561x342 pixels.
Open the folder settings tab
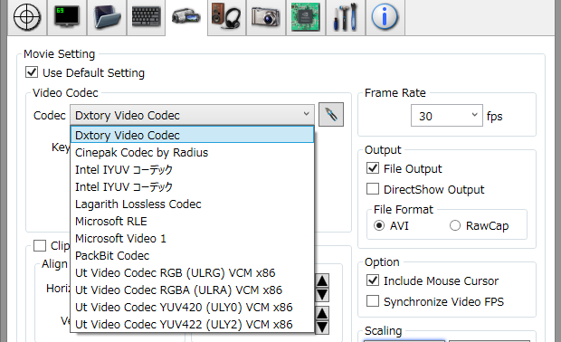pyautogui.click(x=107, y=17)
